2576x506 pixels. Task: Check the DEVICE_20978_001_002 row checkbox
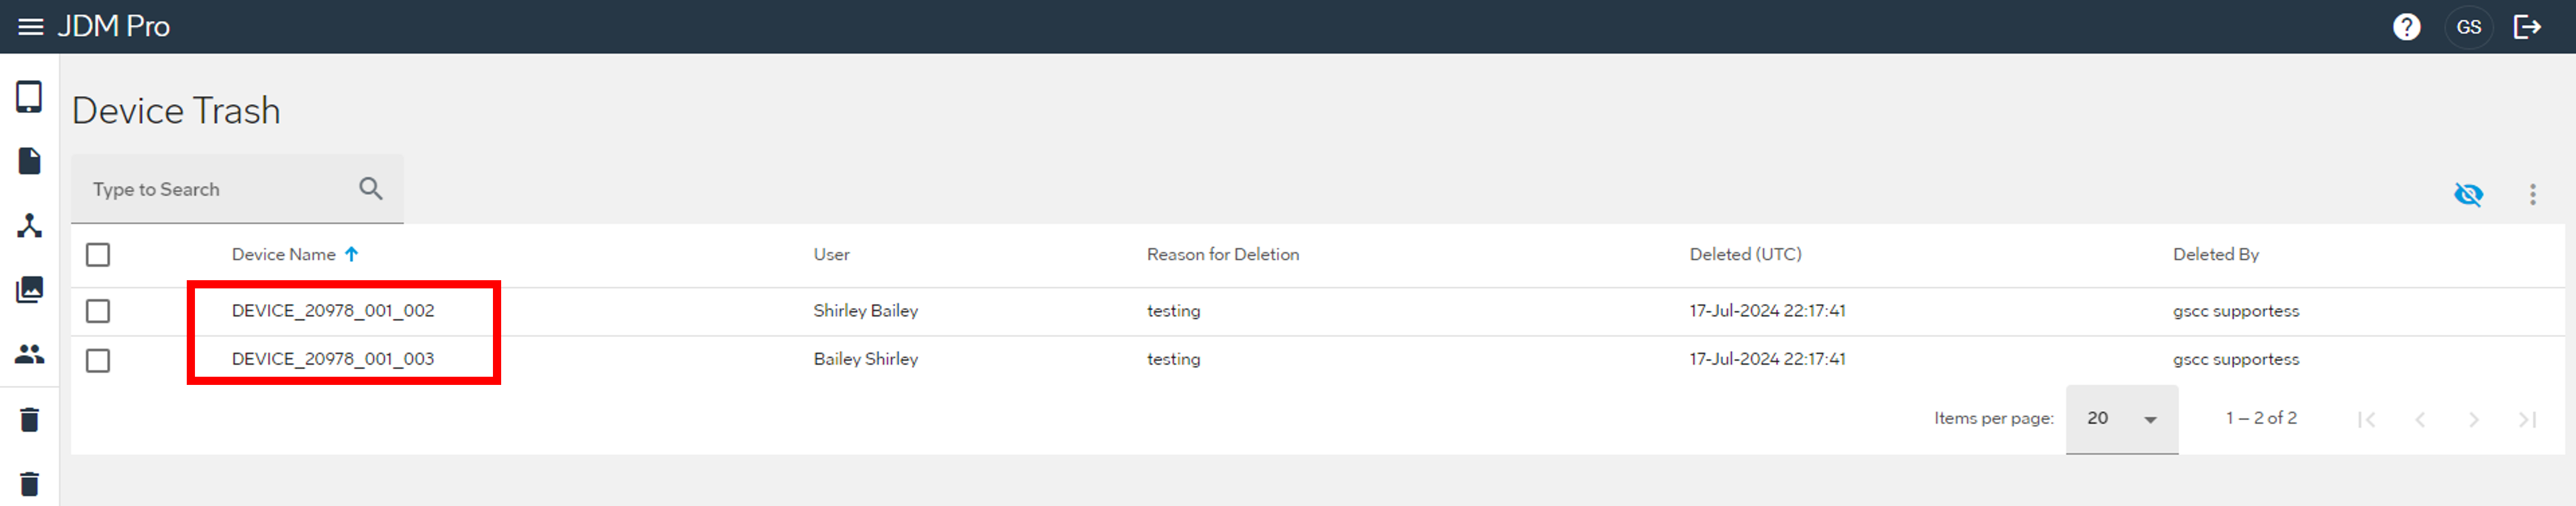click(98, 311)
